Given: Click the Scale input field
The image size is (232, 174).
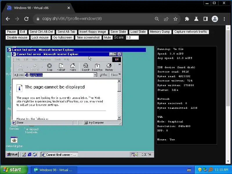Looking at the screenshot, I should (x=132, y=38).
